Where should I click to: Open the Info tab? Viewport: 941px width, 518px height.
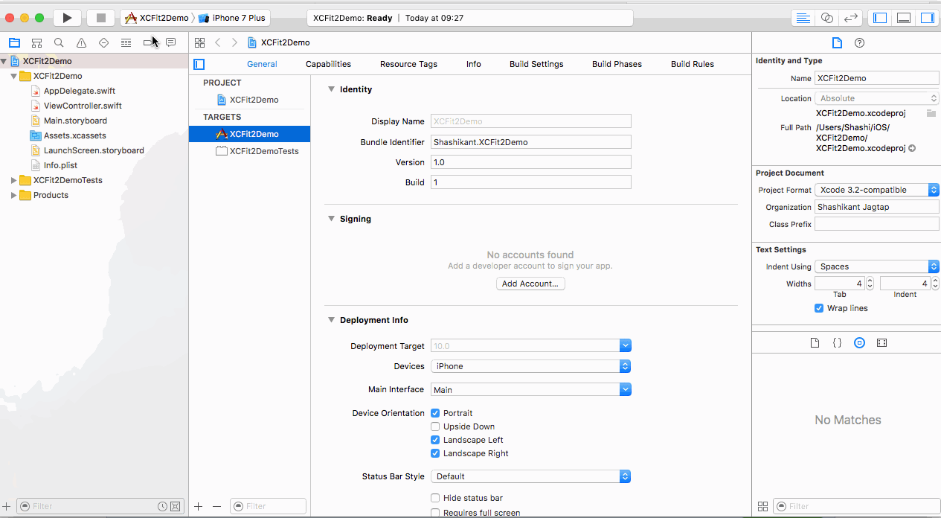[474, 64]
